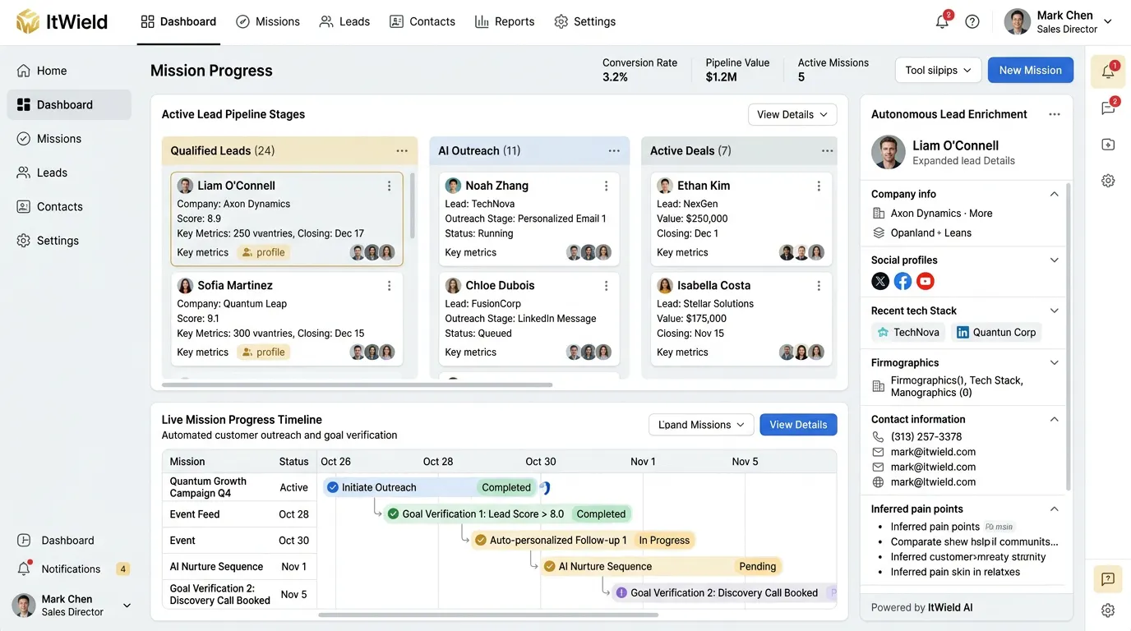Click the right rail bell alert icon
This screenshot has height=631, width=1131.
1108,71
